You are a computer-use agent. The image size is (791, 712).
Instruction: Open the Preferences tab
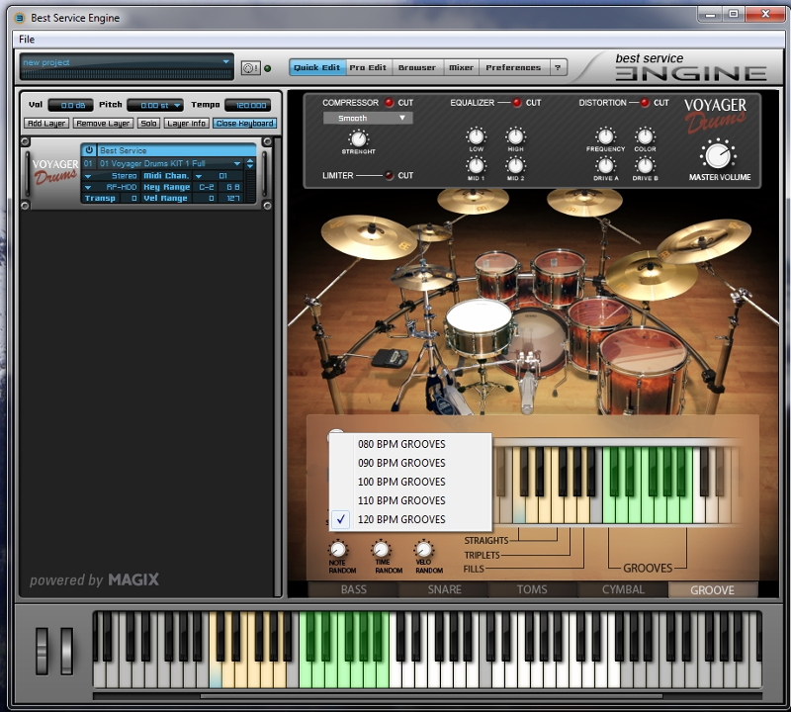513,67
